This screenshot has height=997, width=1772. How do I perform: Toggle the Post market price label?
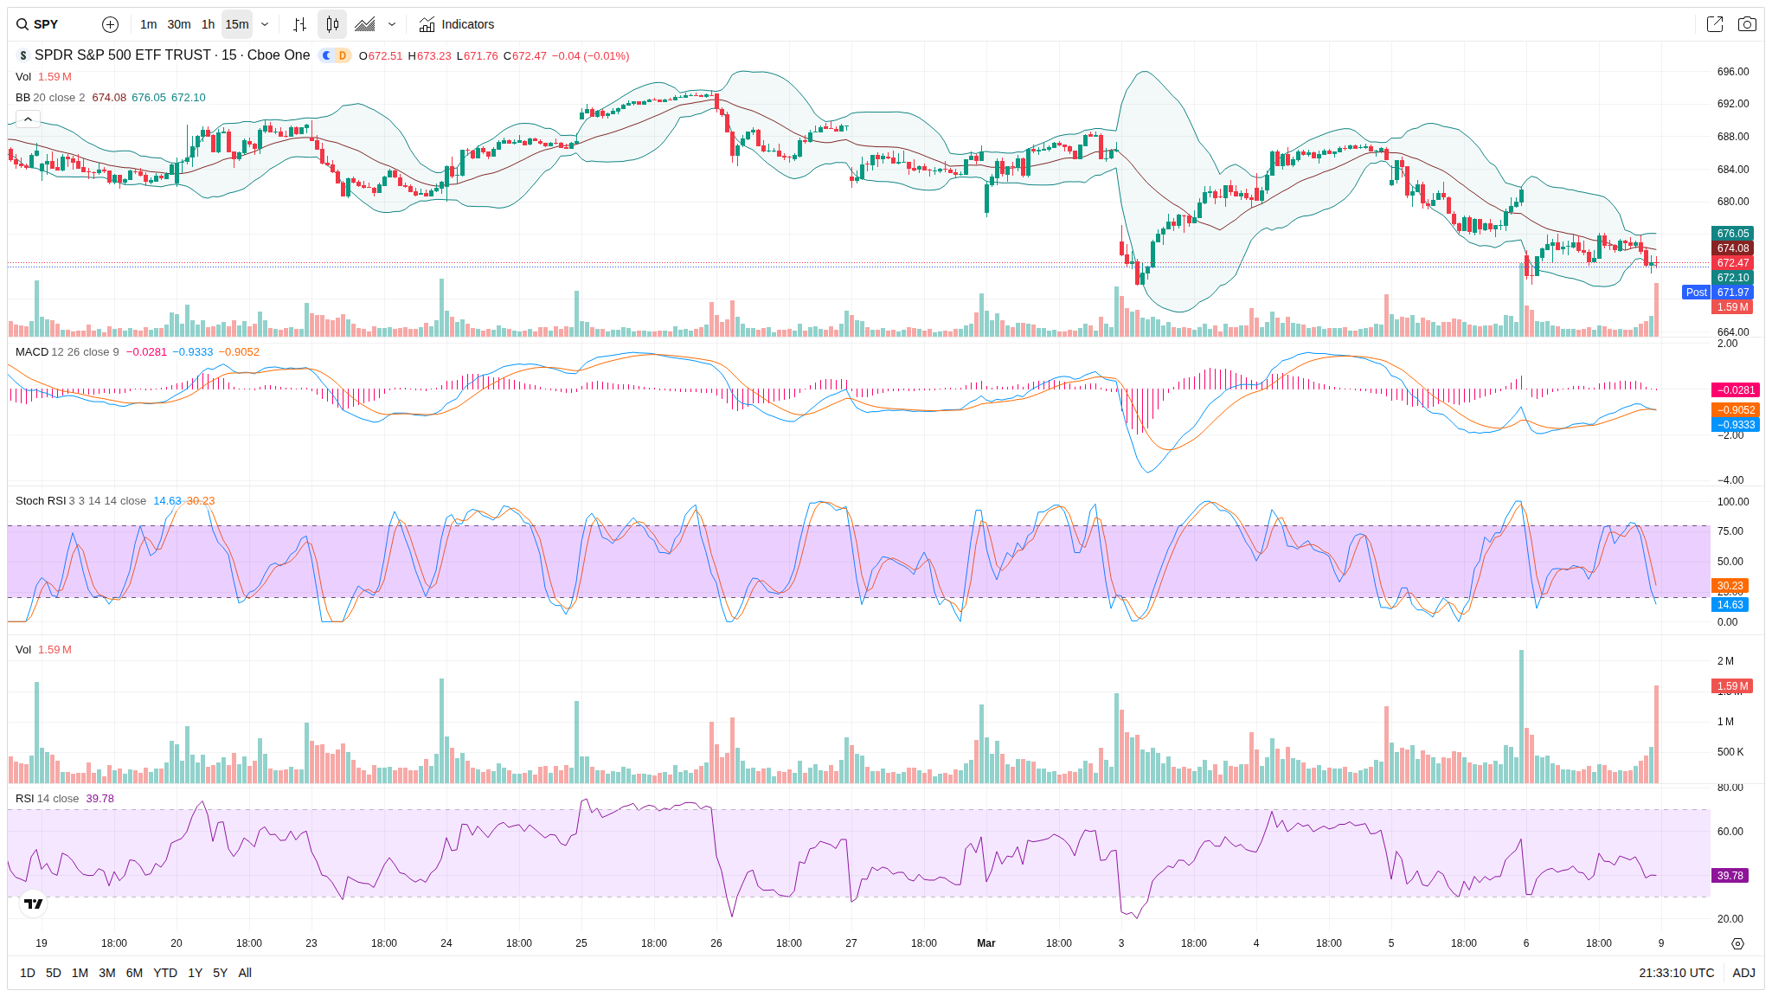pos(1696,293)
